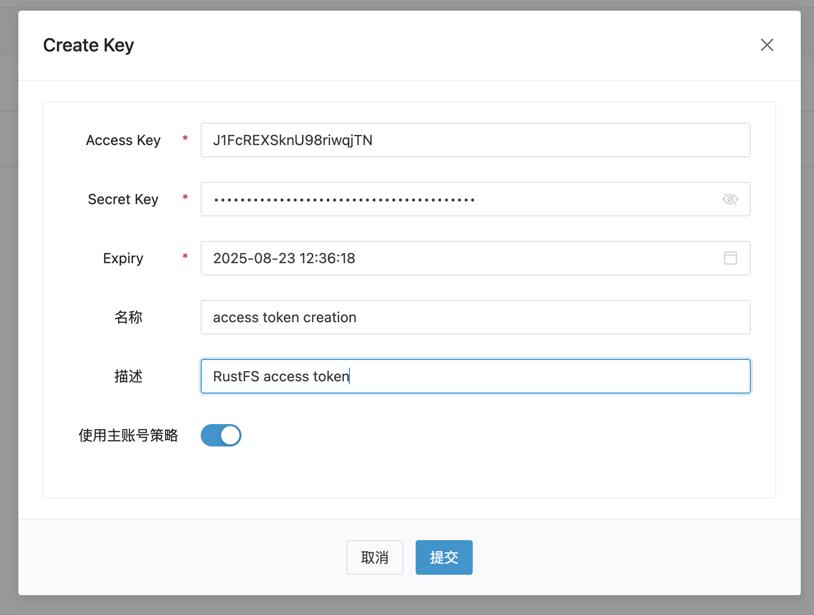Click the Expiry date field
This screenshot has height=615, width=814.
475,258
